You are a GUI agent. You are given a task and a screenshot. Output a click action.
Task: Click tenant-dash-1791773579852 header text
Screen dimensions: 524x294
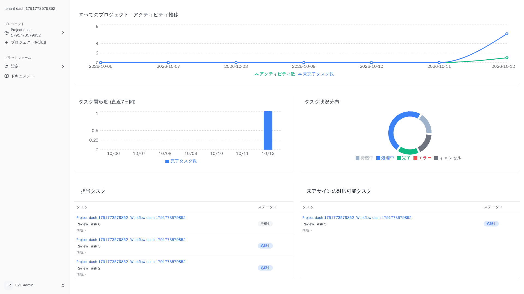click(x=30, y=8)
